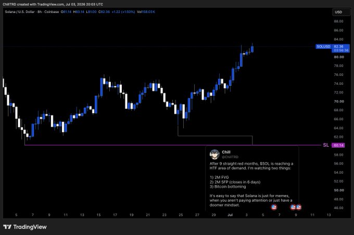Click the C82.36 close value
The height and width of the screenshot is (235, 354).
[x=104, y=12]
